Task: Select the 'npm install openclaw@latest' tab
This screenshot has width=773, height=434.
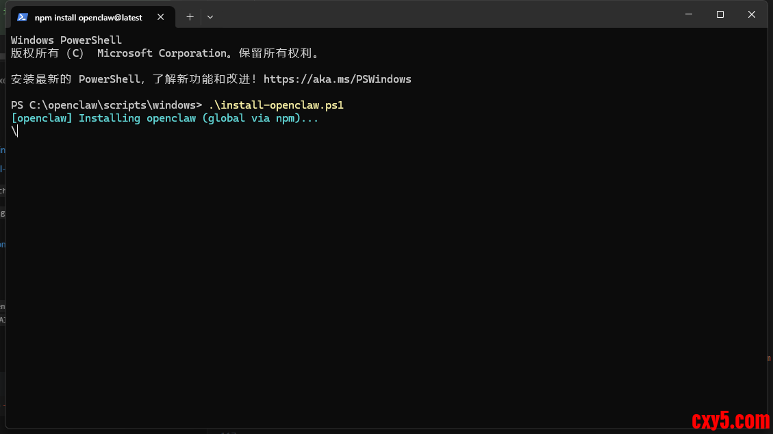Action: click(x=88, y=17)
